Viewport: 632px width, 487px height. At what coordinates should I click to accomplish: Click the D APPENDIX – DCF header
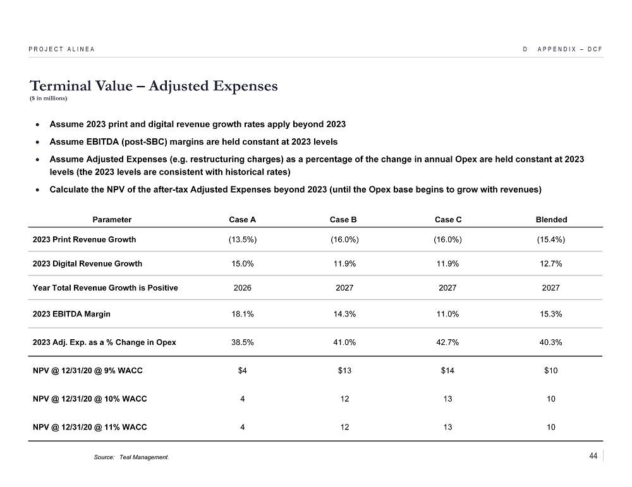click(562, 49)
